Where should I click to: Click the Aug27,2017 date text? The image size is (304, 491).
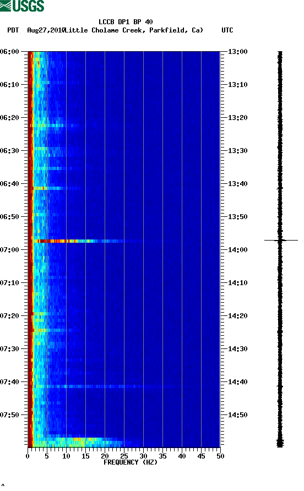click(x=46, y=30)
